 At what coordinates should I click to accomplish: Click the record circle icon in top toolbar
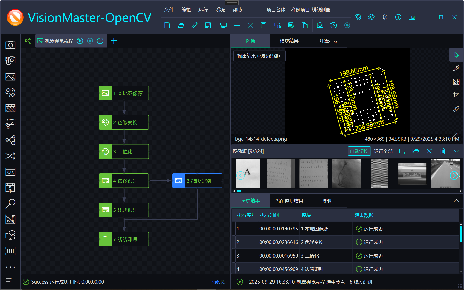(347, 25)
